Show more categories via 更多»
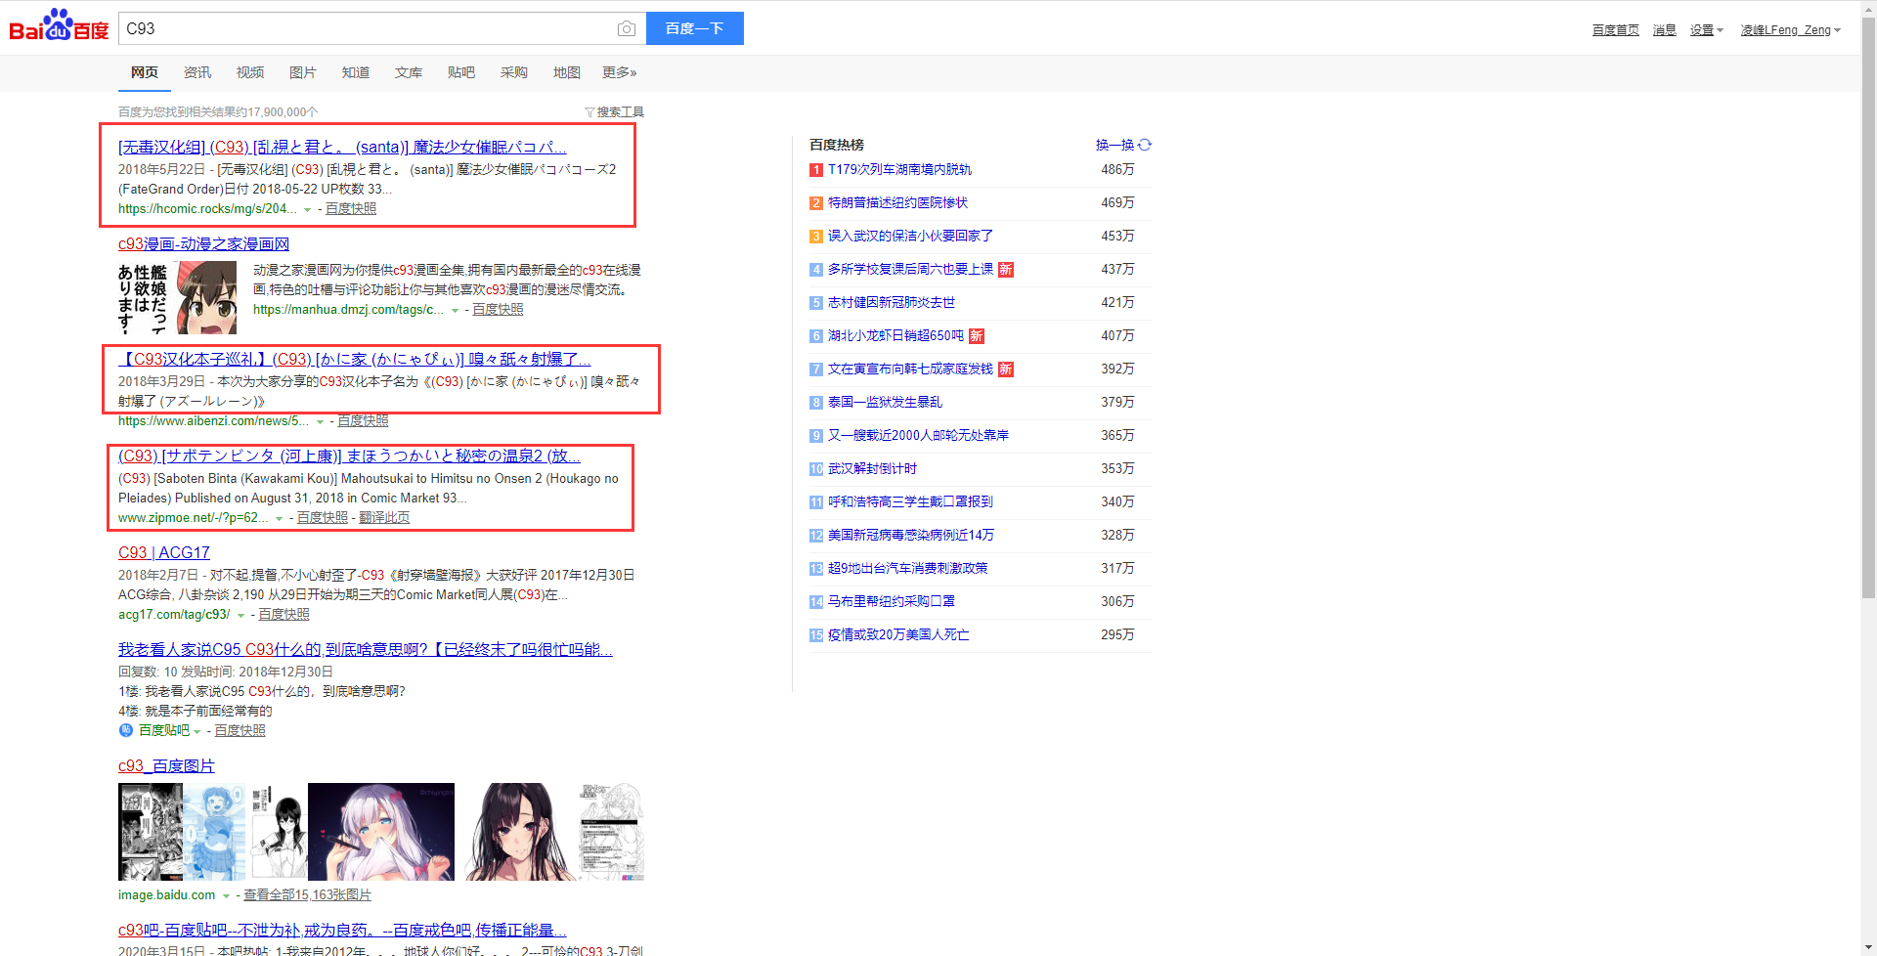Viewport: 1877px width, 956px height. (x=620, y=72)
